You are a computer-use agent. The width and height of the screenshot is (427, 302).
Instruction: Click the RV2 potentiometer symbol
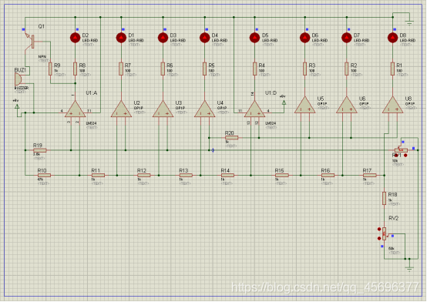point(385,233)
